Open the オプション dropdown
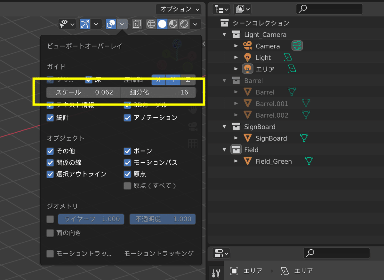Screen dimensions: 384x280 click(x=179, y=9)
